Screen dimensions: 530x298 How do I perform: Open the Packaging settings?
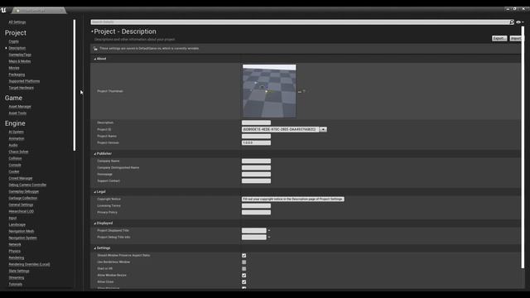[17, 74]
